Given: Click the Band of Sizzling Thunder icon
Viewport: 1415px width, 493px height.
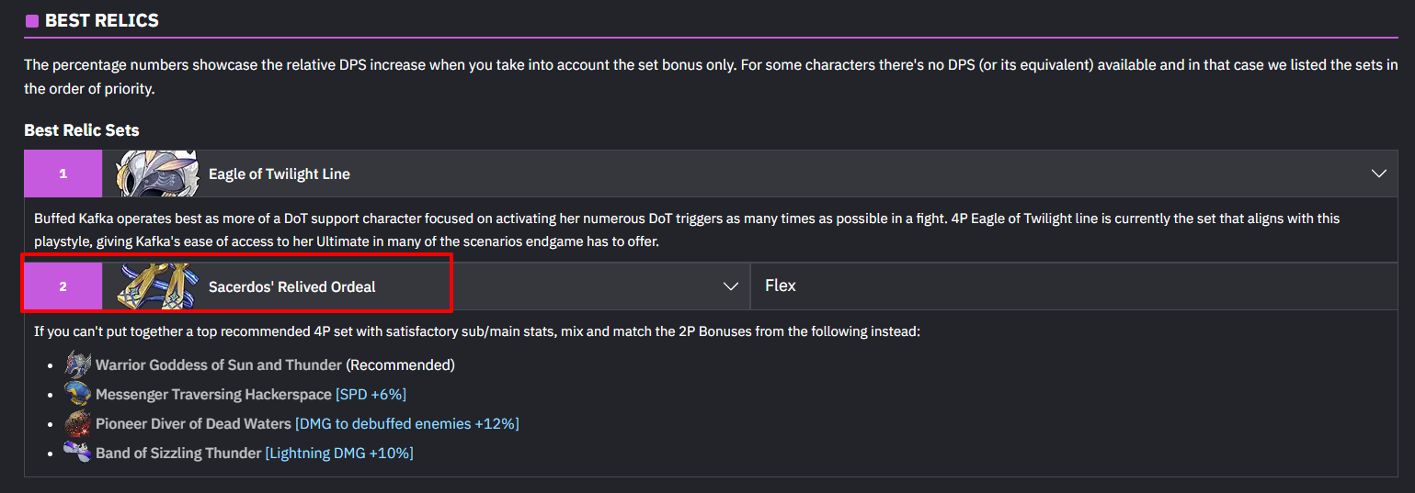Looking at the screenshot, I should click(x=78, y=452).
